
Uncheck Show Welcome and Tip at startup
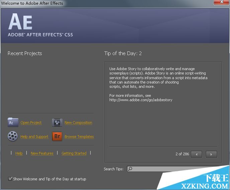point(10,179)
